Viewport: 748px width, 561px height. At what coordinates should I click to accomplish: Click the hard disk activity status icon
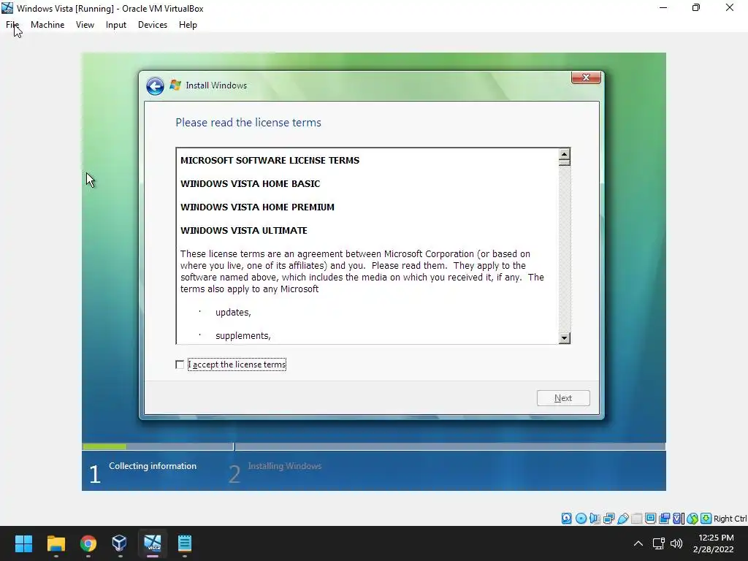(x=566, y=519)
